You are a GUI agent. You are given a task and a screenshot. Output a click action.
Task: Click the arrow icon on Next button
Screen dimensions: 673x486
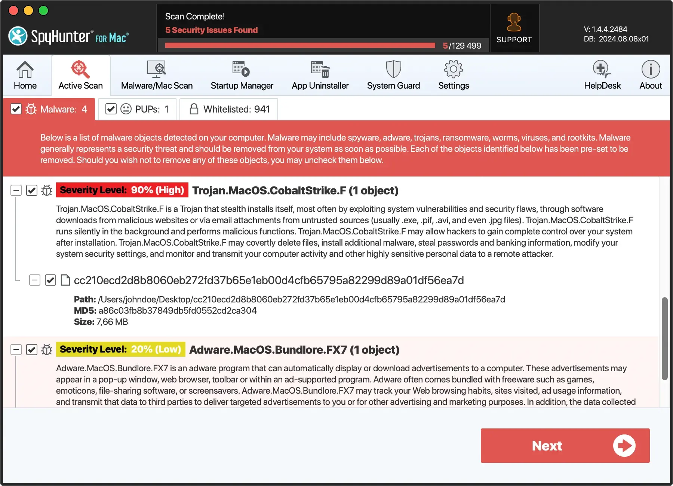pos(624,446)
